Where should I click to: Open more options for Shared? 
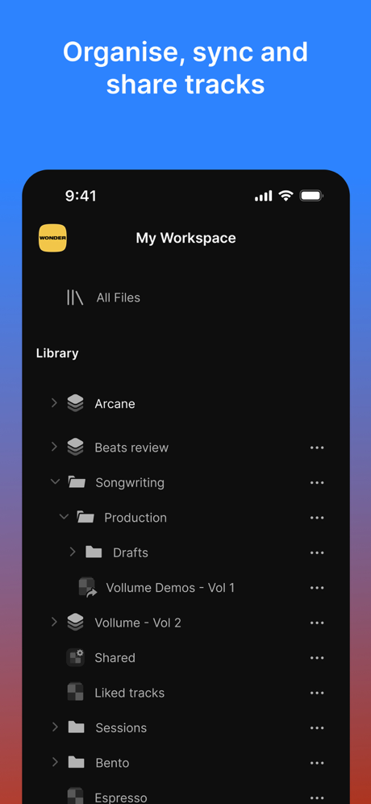317,658
